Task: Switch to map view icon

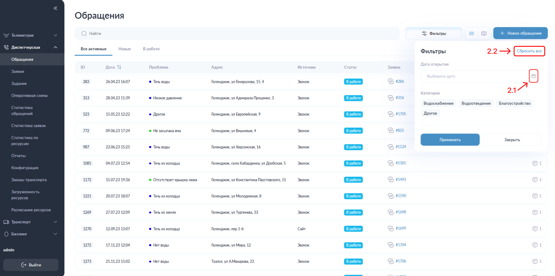Action: pyautogui.click(x=484, y=33)
